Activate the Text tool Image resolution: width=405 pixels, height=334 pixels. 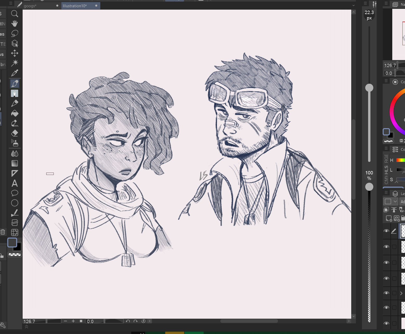[x=15, y=183]
